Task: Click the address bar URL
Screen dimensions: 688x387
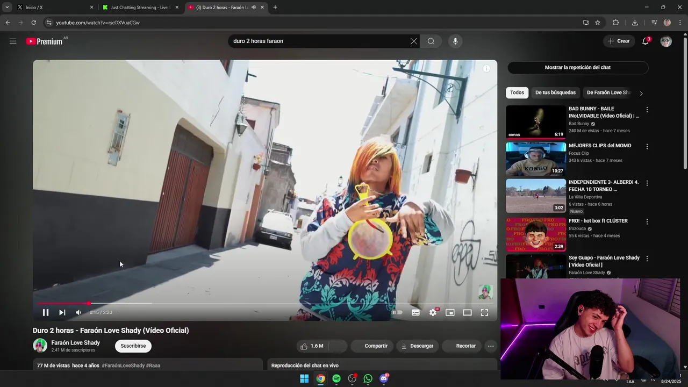Action: point(98,23)
